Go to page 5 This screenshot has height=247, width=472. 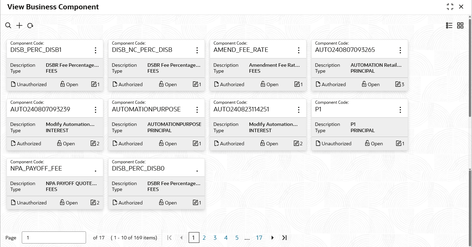pos(237,238)
